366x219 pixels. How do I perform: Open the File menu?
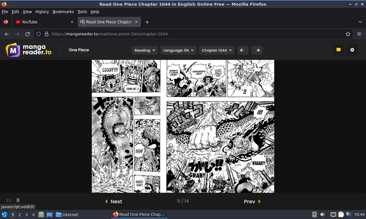tap(5, 12)
